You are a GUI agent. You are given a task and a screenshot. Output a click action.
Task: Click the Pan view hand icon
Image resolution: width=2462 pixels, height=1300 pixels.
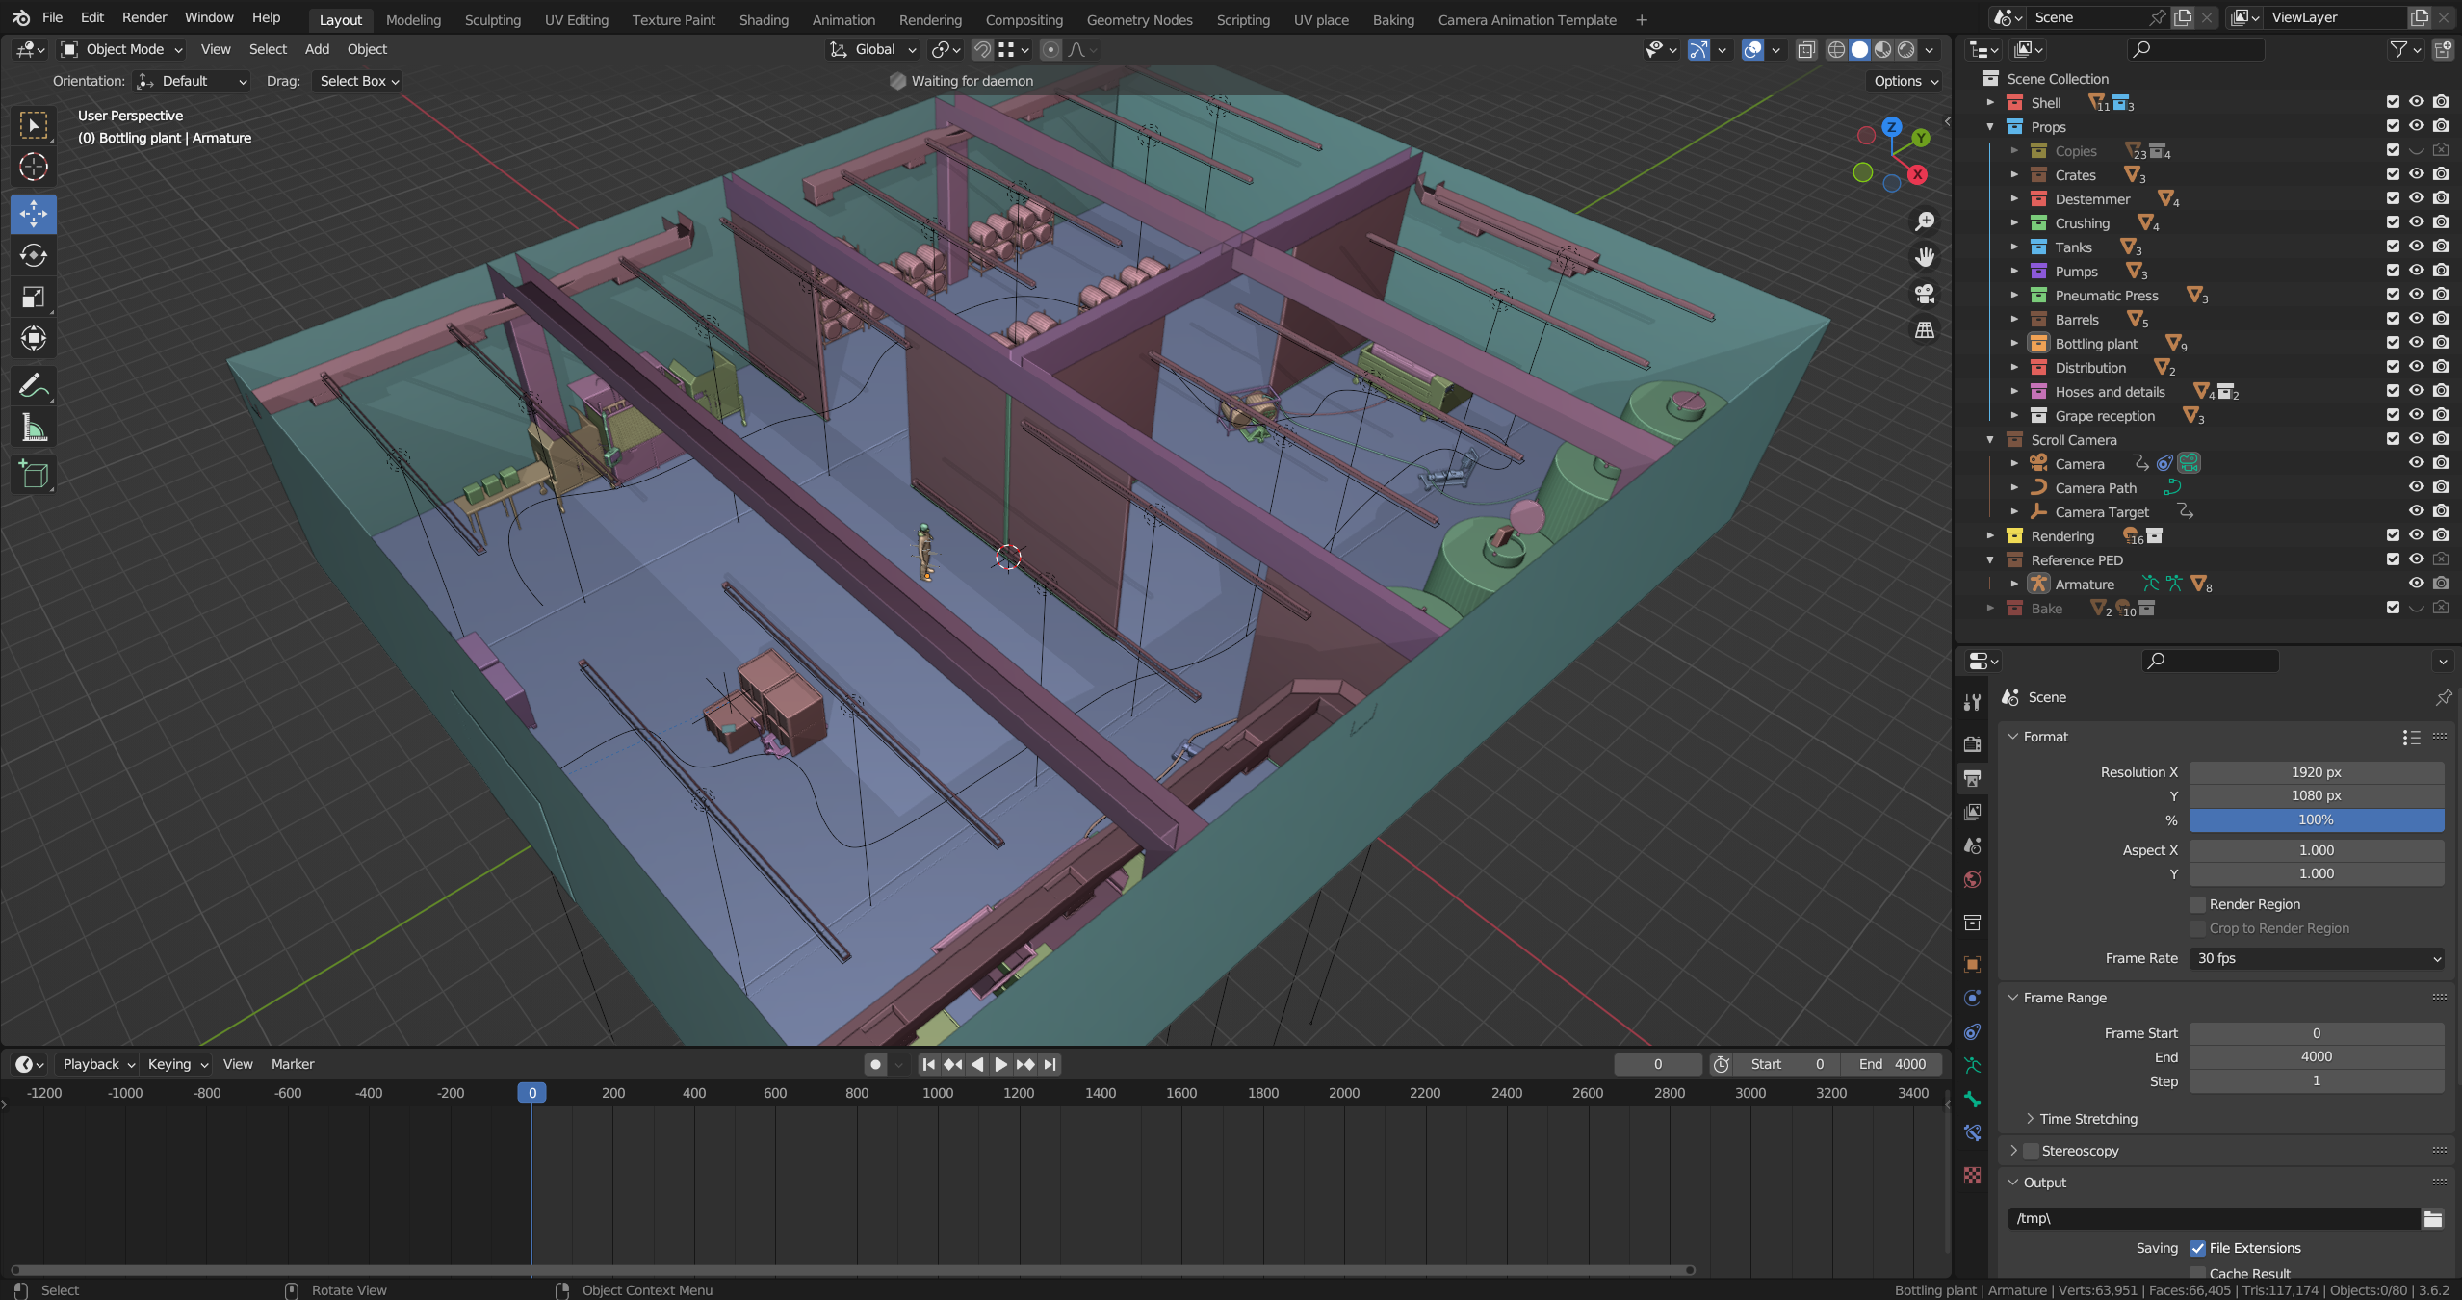click(x=1925, y=257)
